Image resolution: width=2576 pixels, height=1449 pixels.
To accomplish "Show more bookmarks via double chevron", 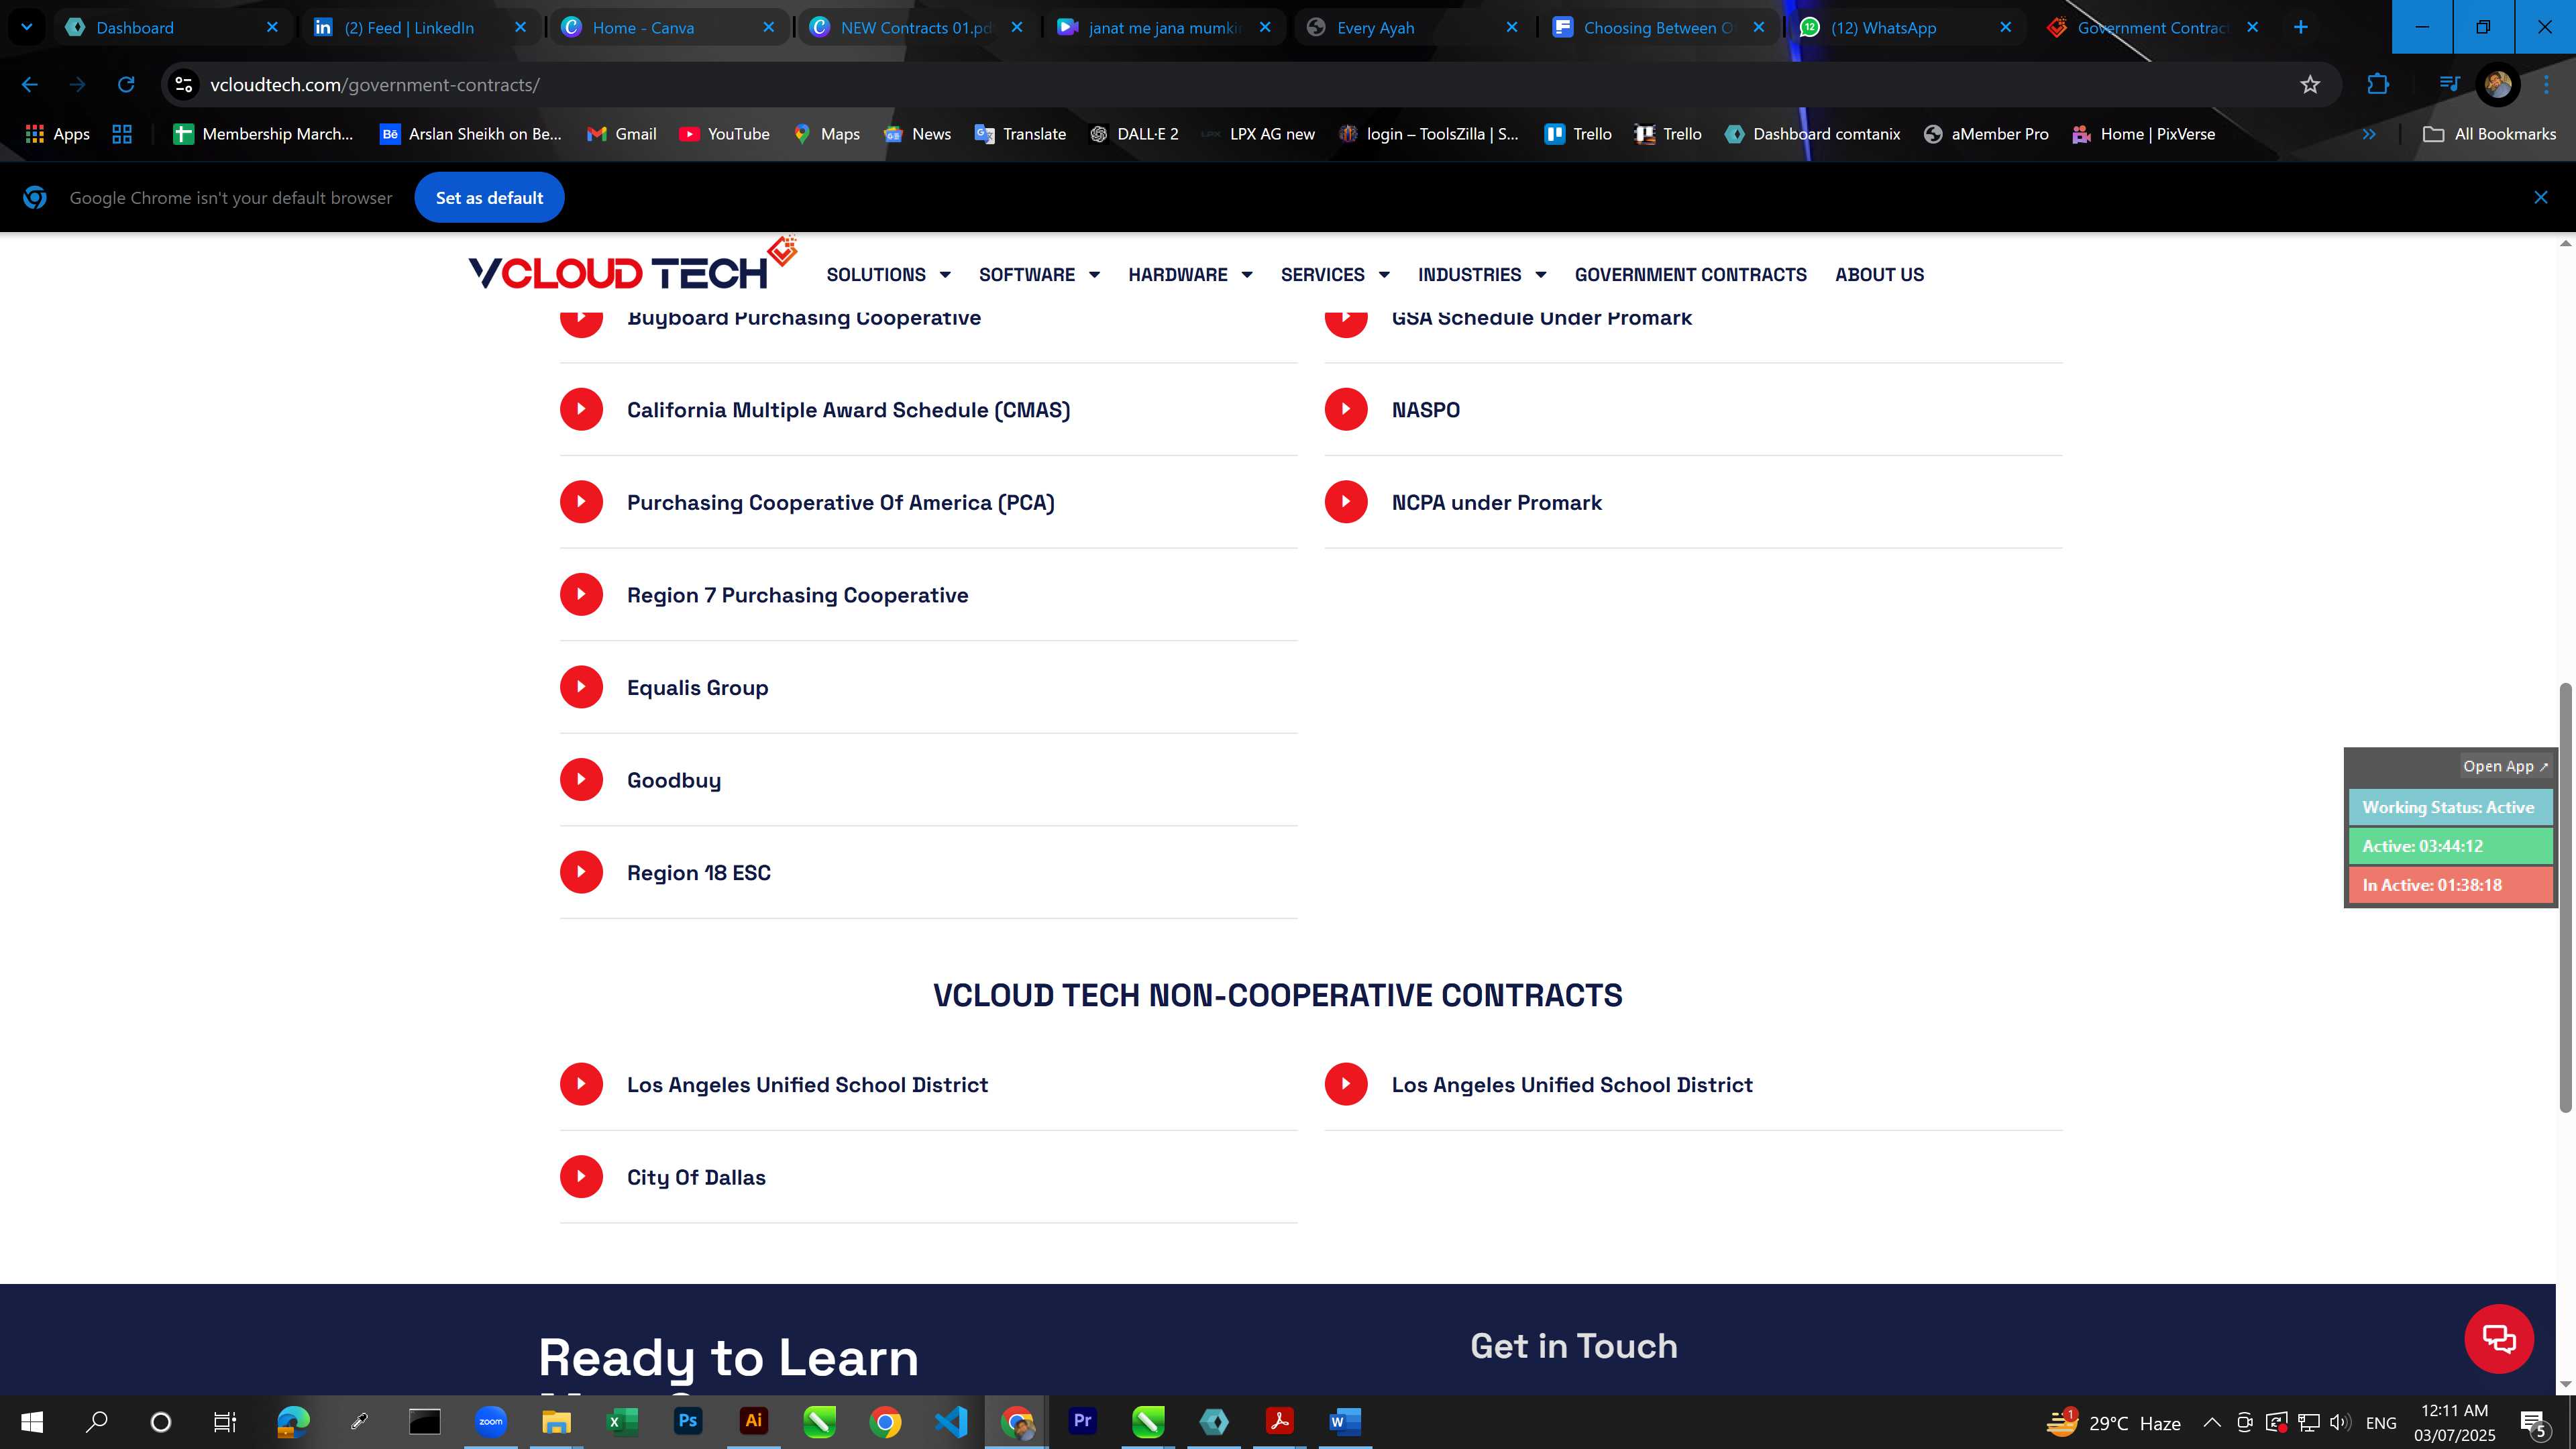I will pyautogui.click(x=2369, y=134).
